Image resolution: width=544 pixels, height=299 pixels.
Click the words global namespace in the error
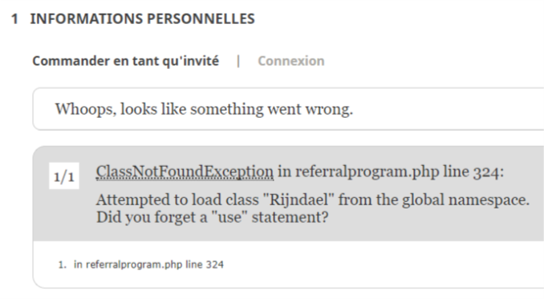(x=465, y=200)
